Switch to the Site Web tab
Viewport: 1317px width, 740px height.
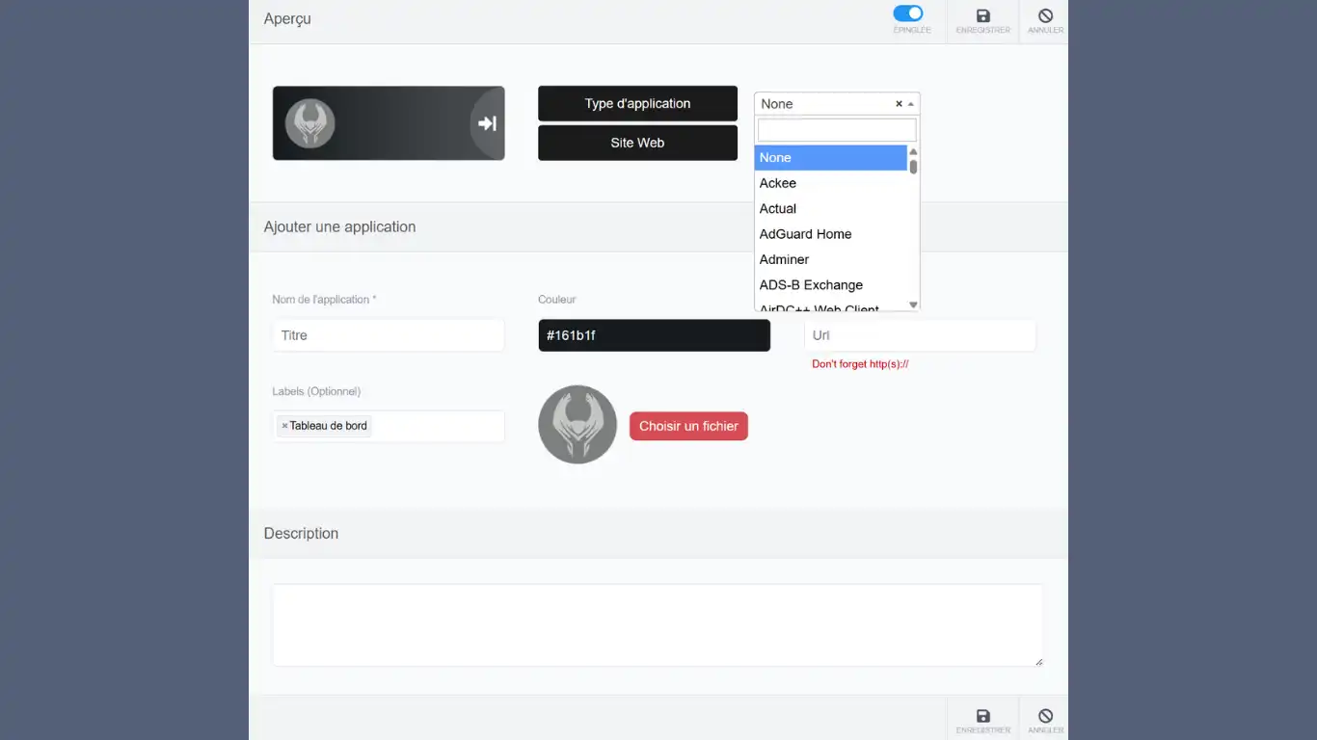click(636, 142)
